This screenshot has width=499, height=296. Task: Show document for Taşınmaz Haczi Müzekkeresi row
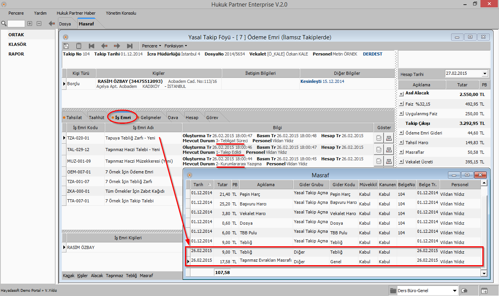pyautogui.click(x=379, y=161)
